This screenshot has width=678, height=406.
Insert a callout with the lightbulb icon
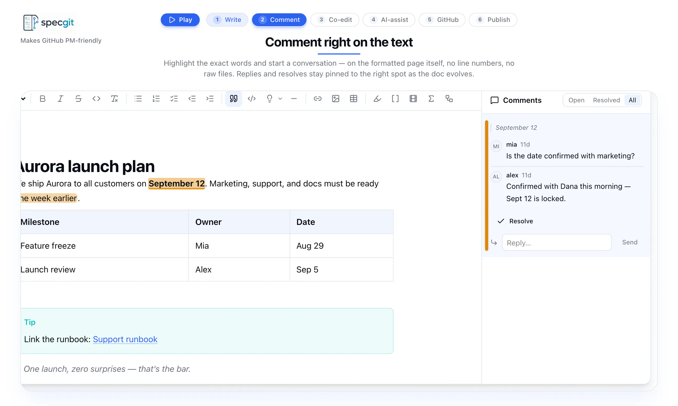(270, 99)
